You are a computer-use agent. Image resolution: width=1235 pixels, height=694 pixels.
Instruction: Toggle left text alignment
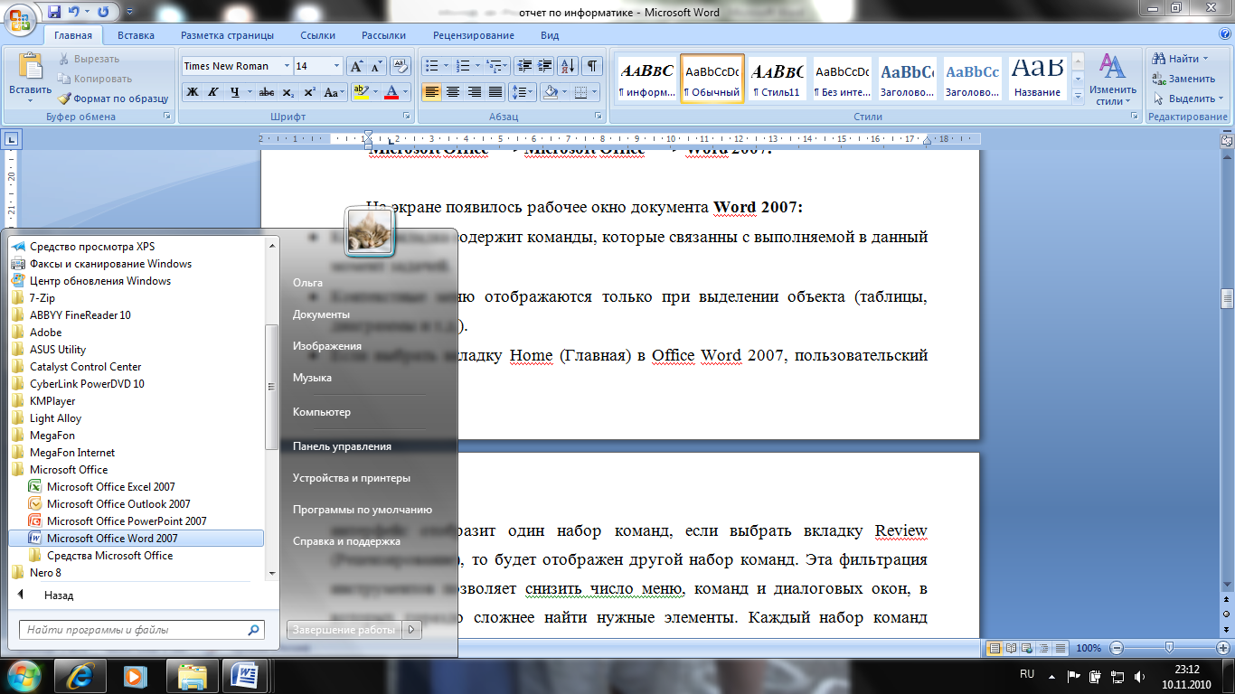[431, 92]
